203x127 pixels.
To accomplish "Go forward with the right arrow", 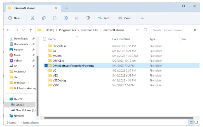I will pyautogui.click(x=17, y=30).
